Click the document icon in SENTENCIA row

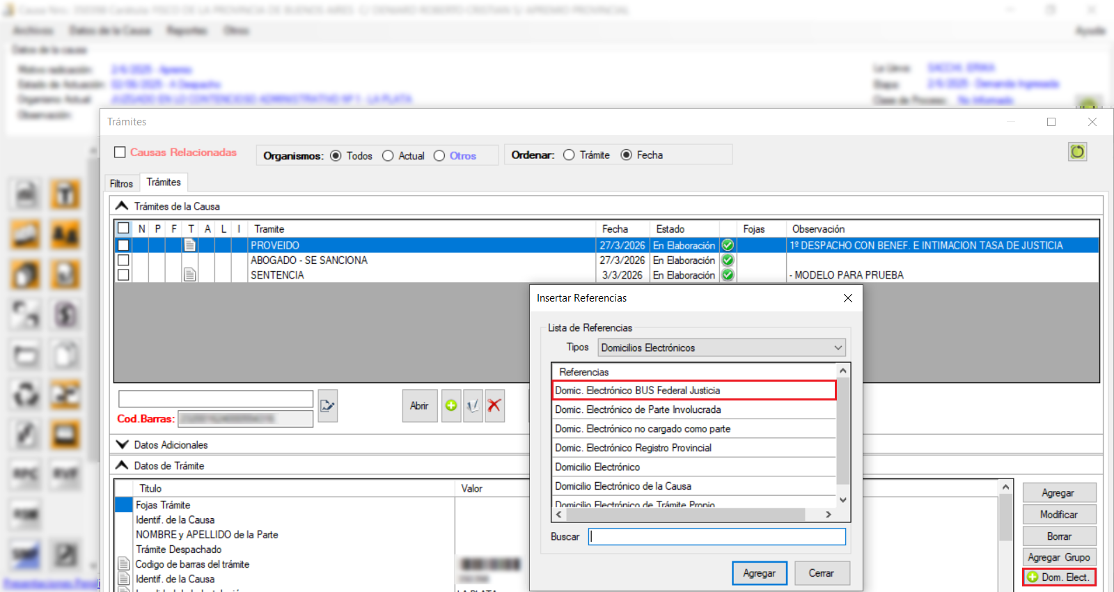click(189, 275)
